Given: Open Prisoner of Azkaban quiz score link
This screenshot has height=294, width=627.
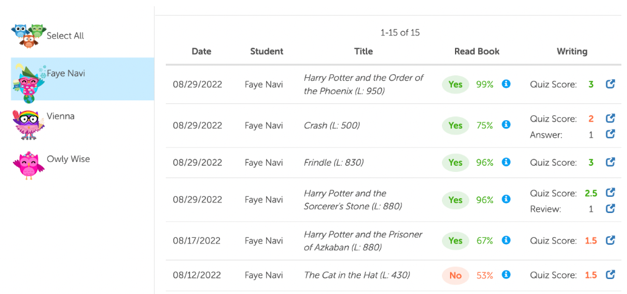Looking at the screenshot, I should click(611, 240).
